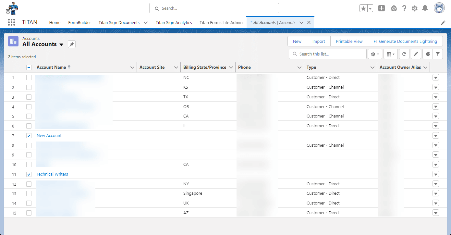This screenshot has height=235, width=451.
Task: Click the New account button
Action: pos(297,41)
